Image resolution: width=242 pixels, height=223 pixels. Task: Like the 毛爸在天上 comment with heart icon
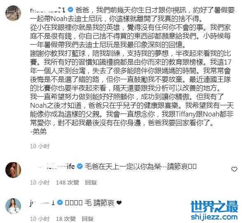(x=234, y=169)
